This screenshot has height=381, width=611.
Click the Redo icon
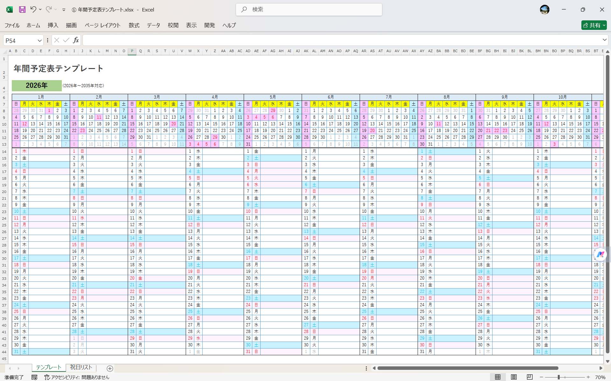[x=48, y=10]
